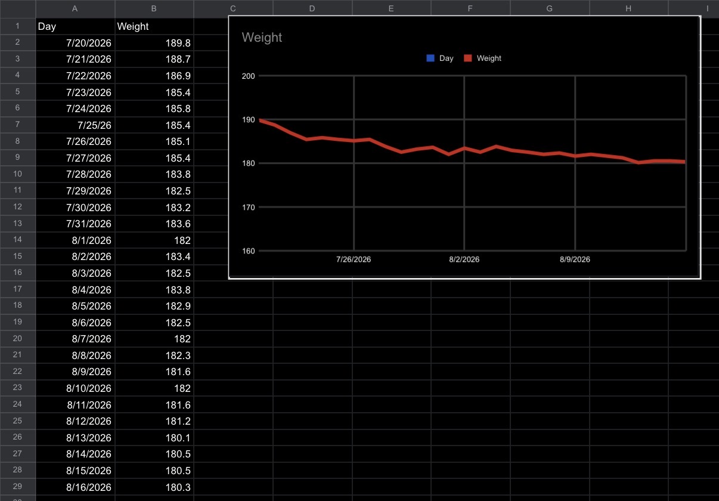Click the 'Weight' legend label in chart
The height and width of the screenshot is (501, 719).
(489, 58)
